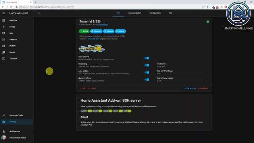Screen dimensions: 254x143
Task: Reload the page with the refresh icon
Action: click(12, 7)
